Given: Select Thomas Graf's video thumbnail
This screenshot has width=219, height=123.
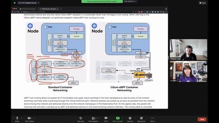Looking at the screenshot, I should click(189, 50).
